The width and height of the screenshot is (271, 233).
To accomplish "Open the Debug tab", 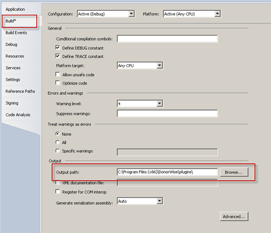I will click(11, 44).
